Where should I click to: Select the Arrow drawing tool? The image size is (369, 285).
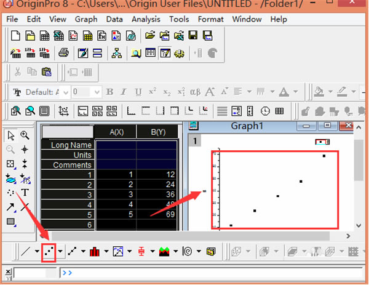tap(10, 207)
